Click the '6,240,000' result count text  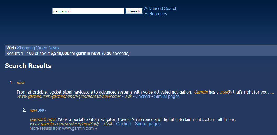coord(60,54)
